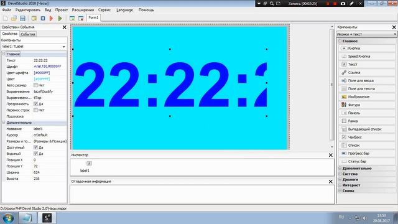Click the New project toolbar icon
The image size is (398, 224).
point(6,18)
